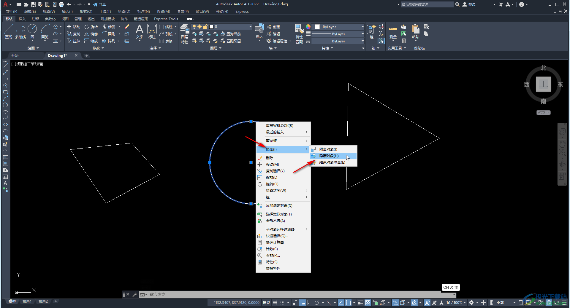
Task: Click the Dimension (标注) tool
Action: (x=152, y=31)
